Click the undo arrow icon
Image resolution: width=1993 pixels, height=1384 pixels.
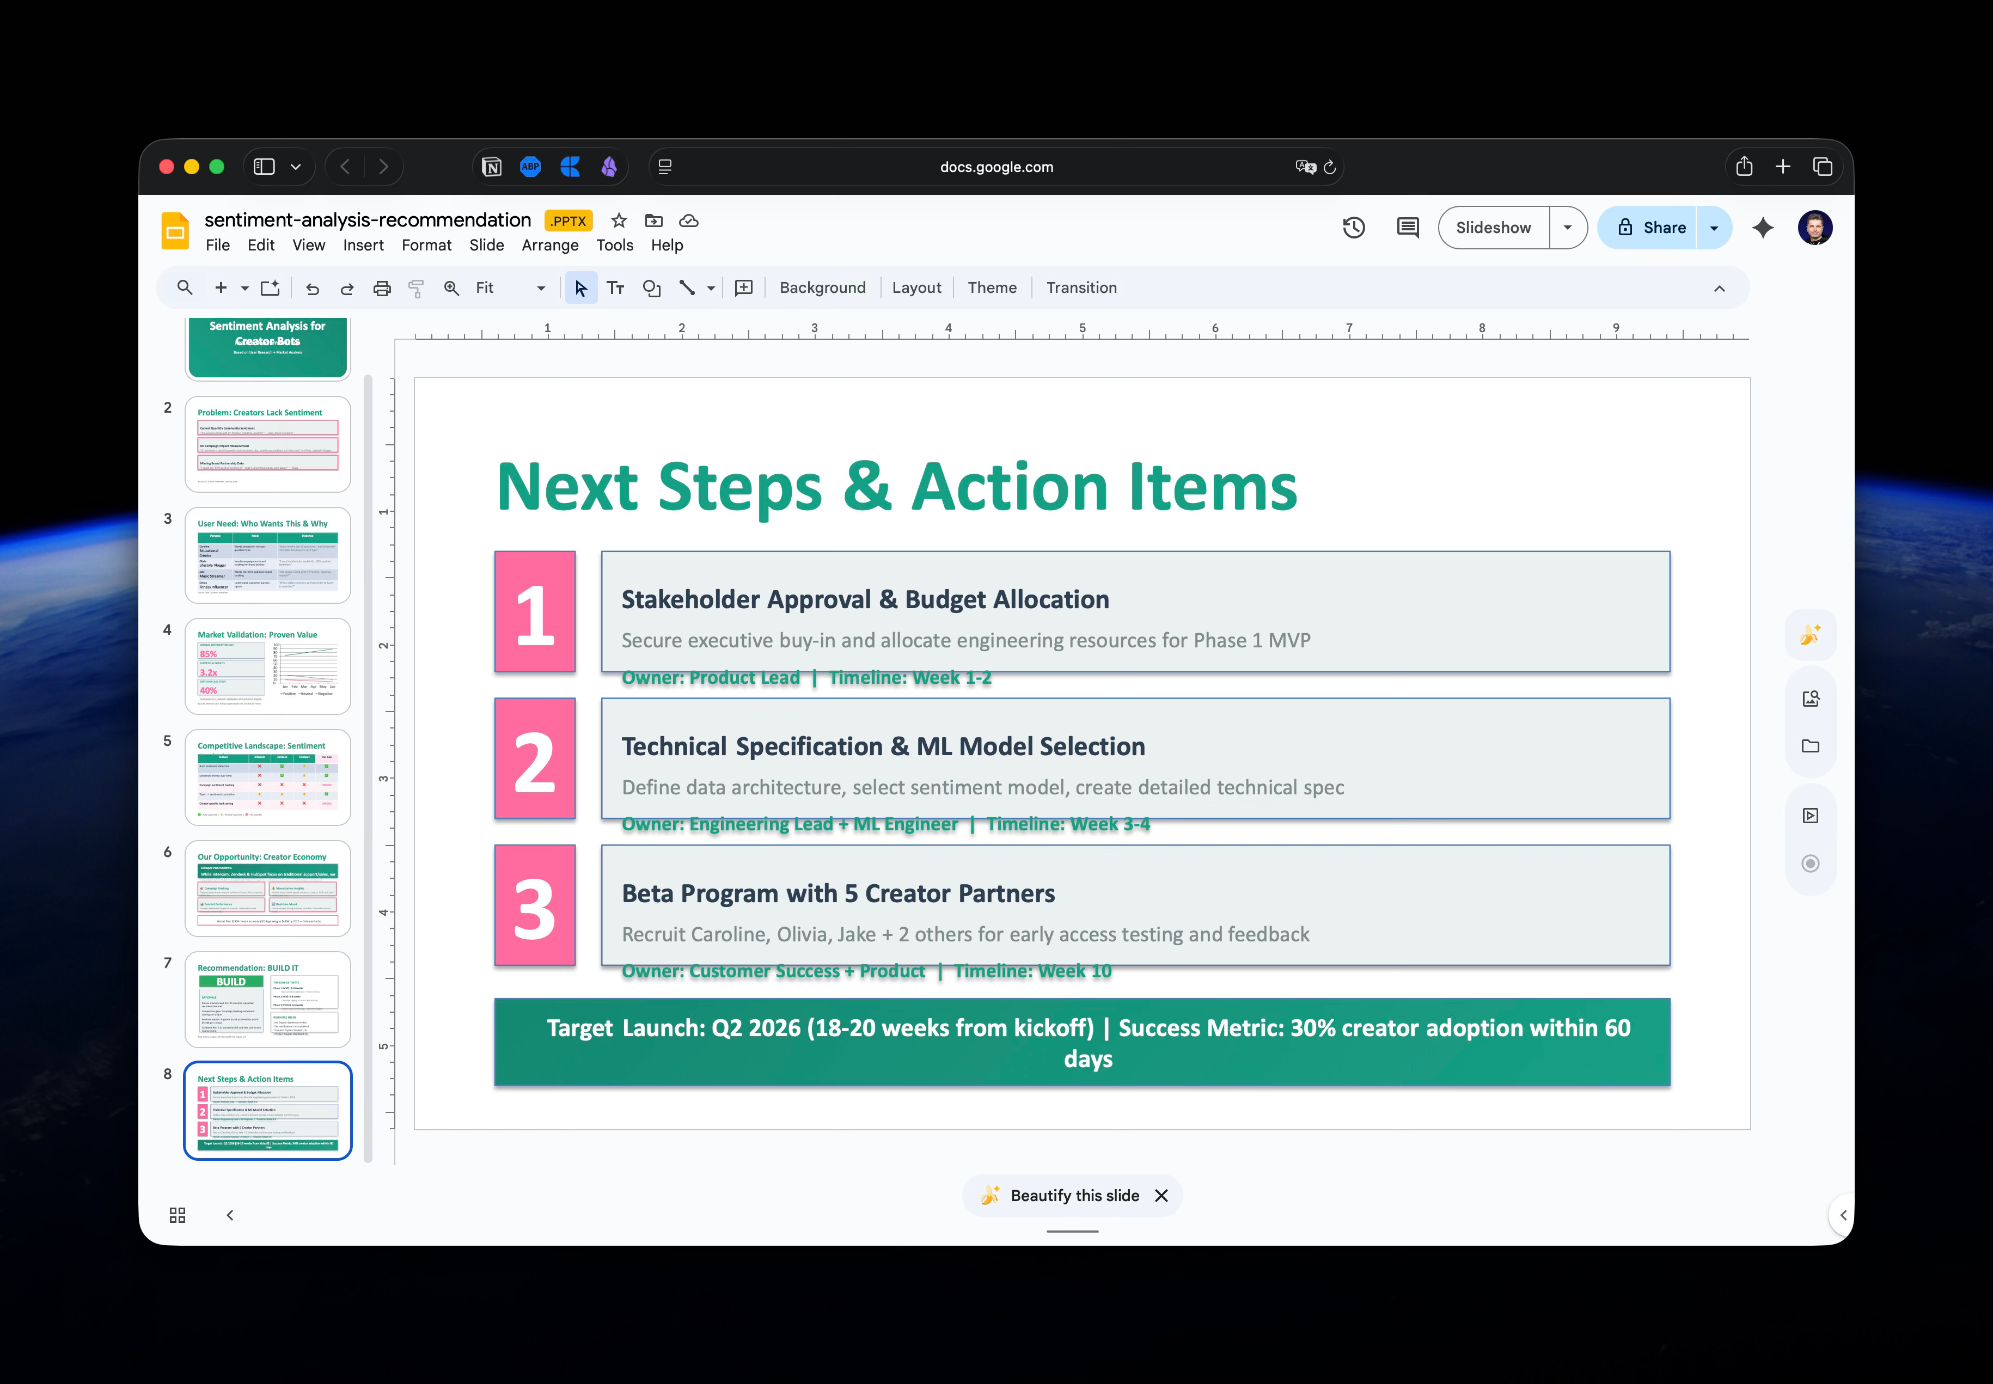tap(312, 289)
